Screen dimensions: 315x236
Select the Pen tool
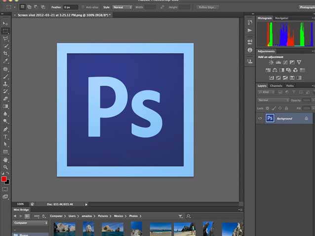(5, 129)
